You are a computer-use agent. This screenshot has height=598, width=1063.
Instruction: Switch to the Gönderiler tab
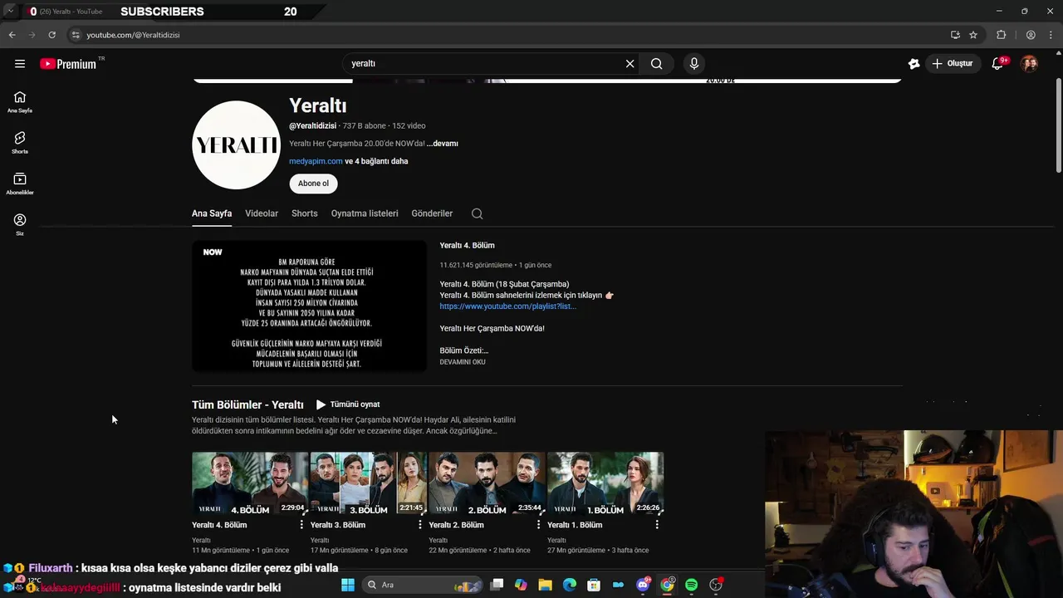pos(432,213)
